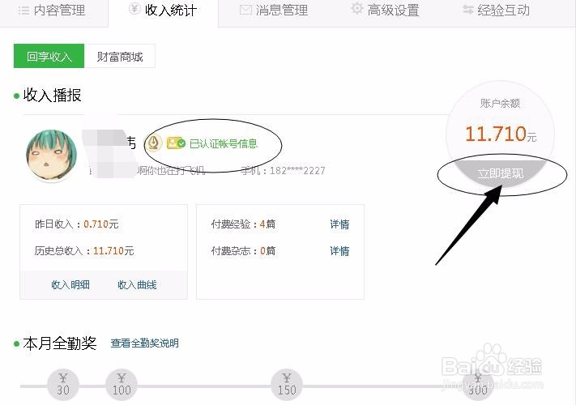
Task: Click the 查看全勤奖说明 link
Action: click(x=145, y=343)
